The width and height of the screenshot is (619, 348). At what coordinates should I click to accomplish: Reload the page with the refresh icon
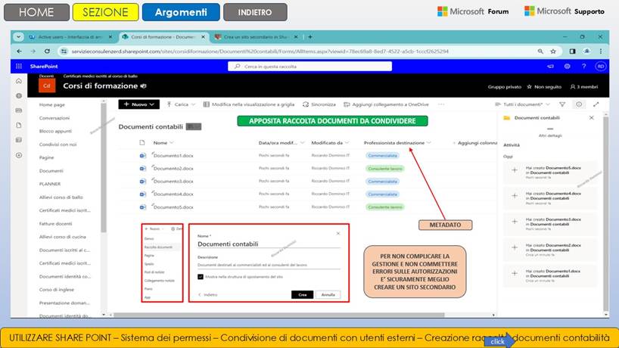47,51
